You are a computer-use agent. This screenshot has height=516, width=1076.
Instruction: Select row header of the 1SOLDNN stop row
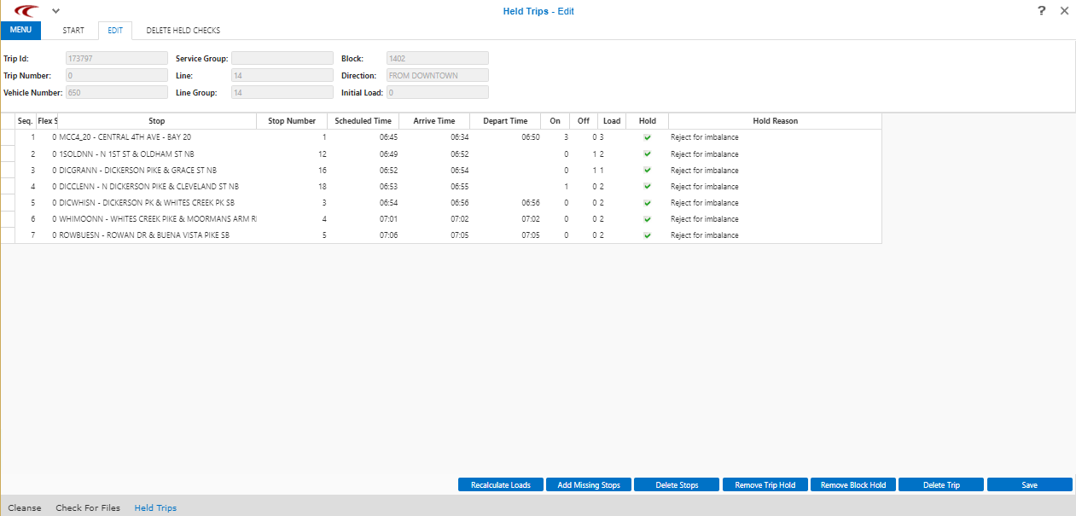click(x=8, y=154)
